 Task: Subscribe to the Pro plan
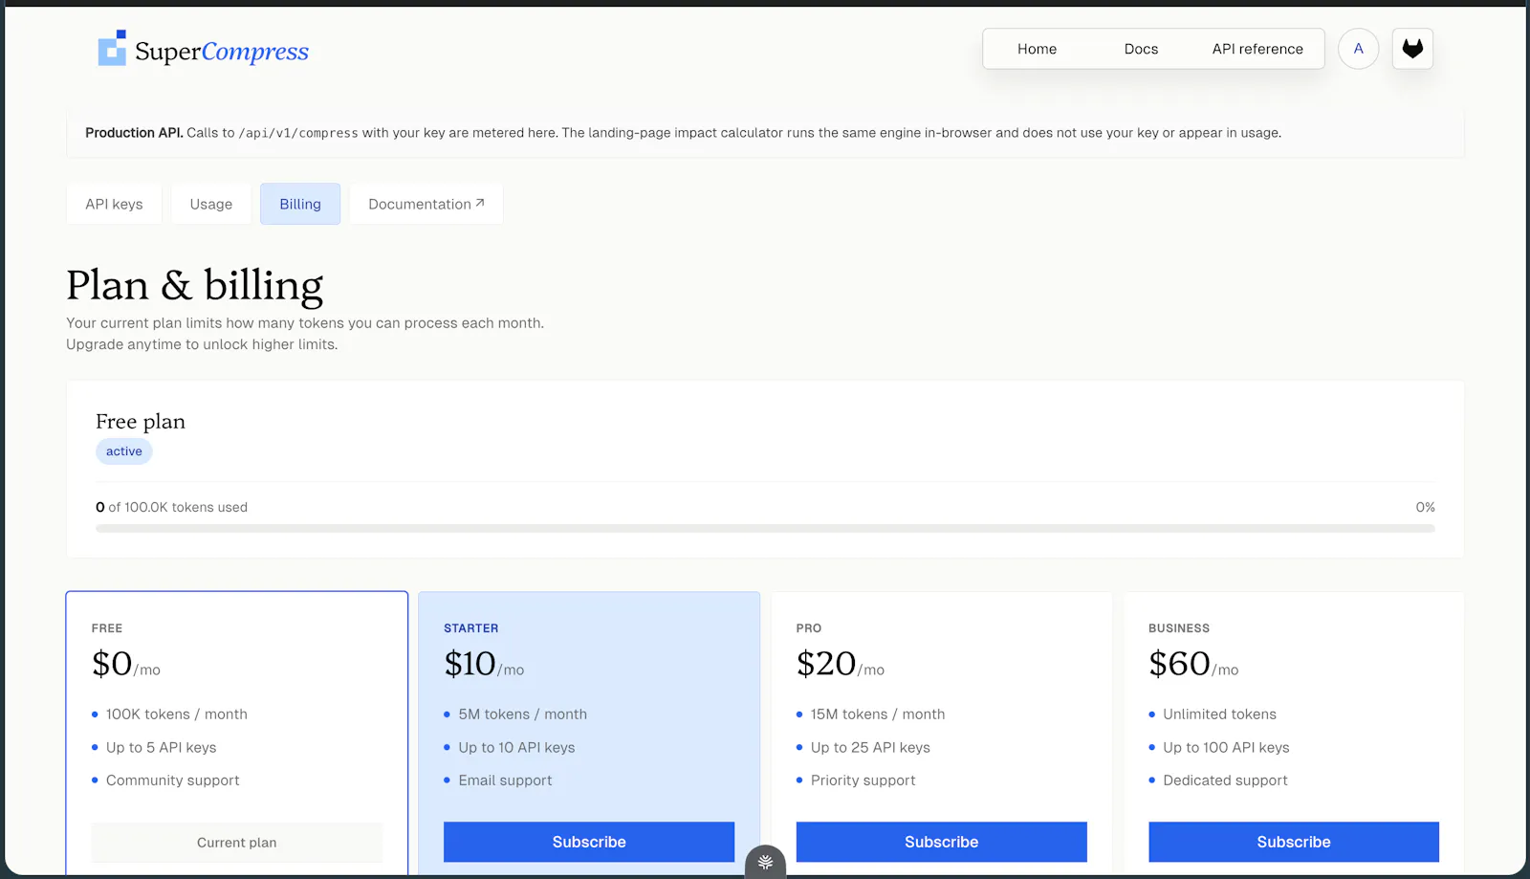click(x=941, y=842)
